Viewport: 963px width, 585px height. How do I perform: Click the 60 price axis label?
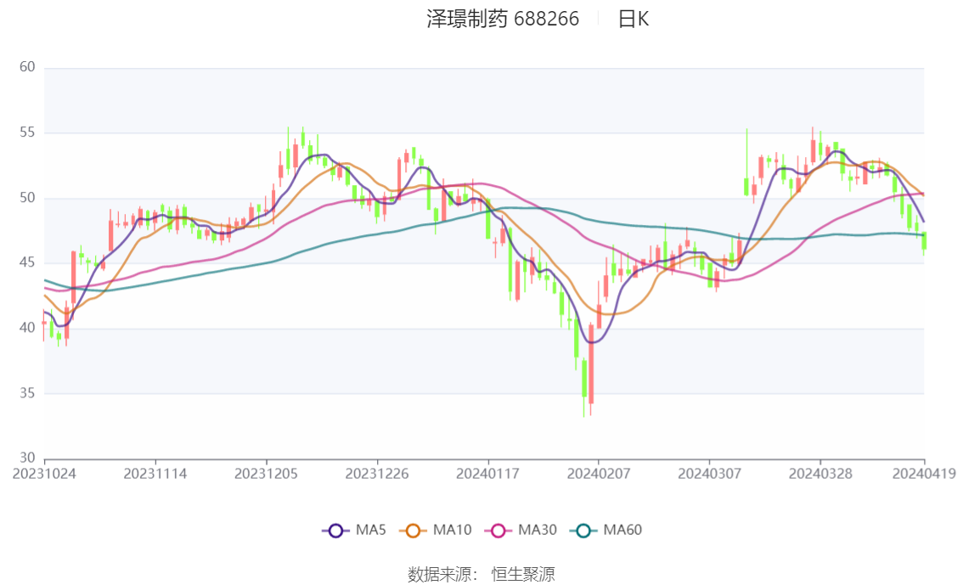[x=26, y=67]
